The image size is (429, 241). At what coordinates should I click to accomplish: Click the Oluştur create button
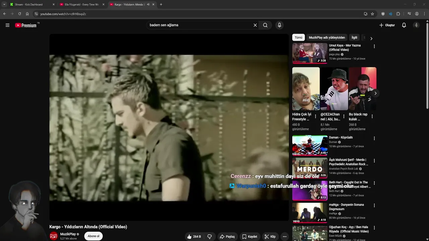pyautogui.click(x=387, y=25)
